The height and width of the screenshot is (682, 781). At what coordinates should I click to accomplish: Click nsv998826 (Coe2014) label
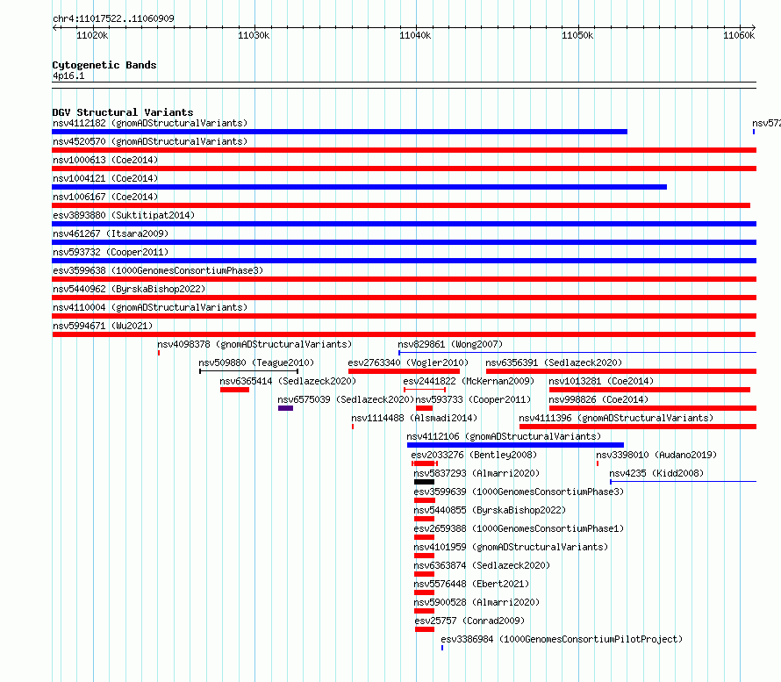tap(598, 399)
